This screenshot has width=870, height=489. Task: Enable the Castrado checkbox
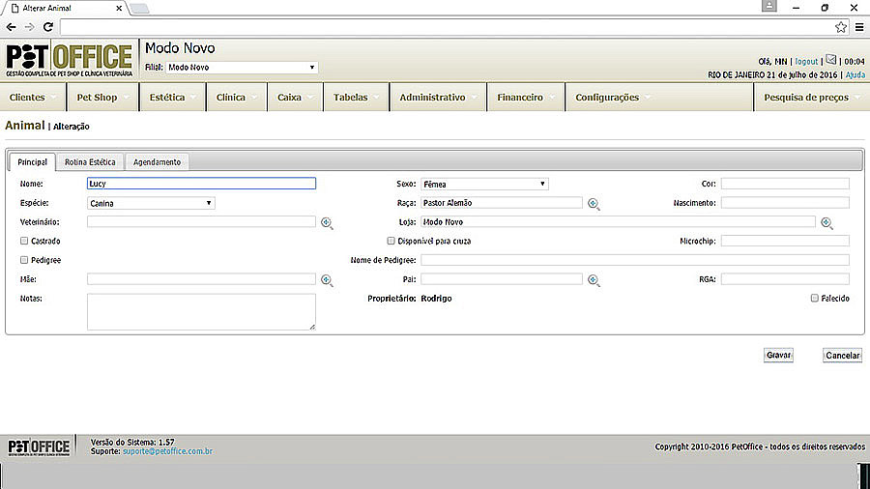(x=24, y=241)
